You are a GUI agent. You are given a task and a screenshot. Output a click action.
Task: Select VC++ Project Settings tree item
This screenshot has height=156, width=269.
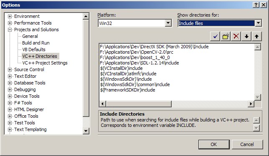coord(45,63)
